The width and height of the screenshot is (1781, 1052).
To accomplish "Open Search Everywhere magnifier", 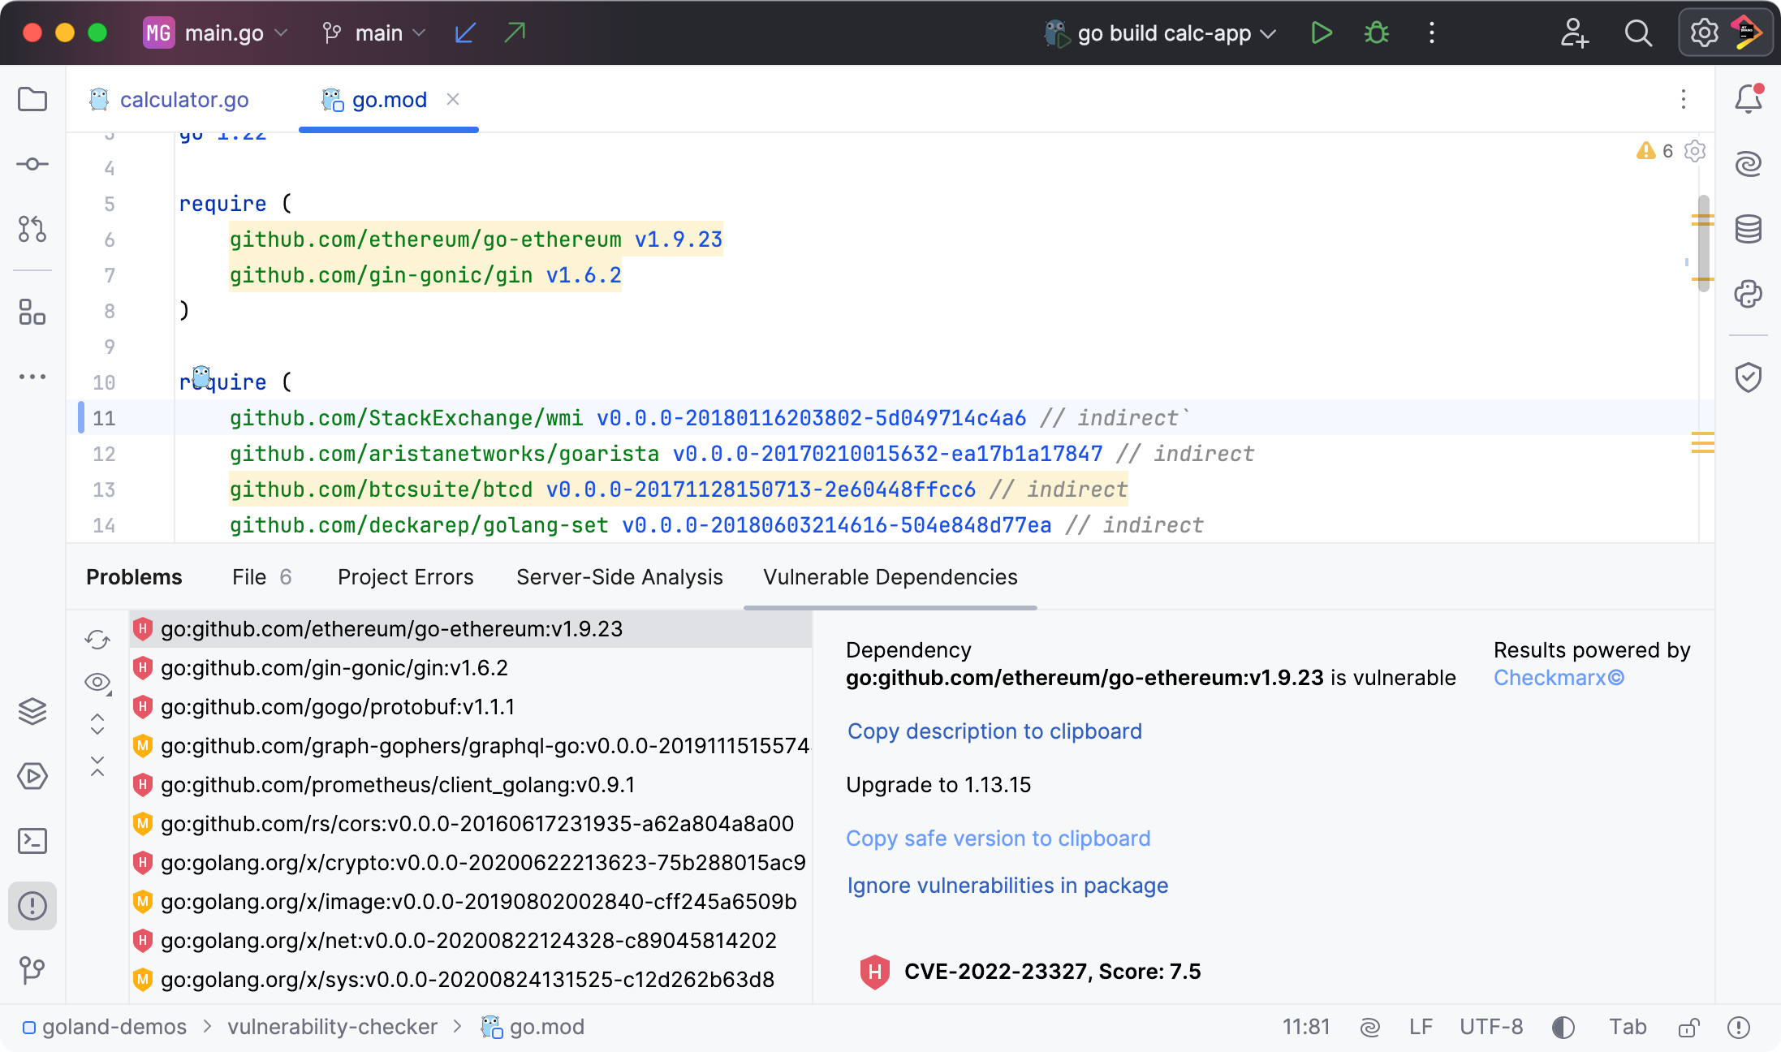I will point(1638,33).
